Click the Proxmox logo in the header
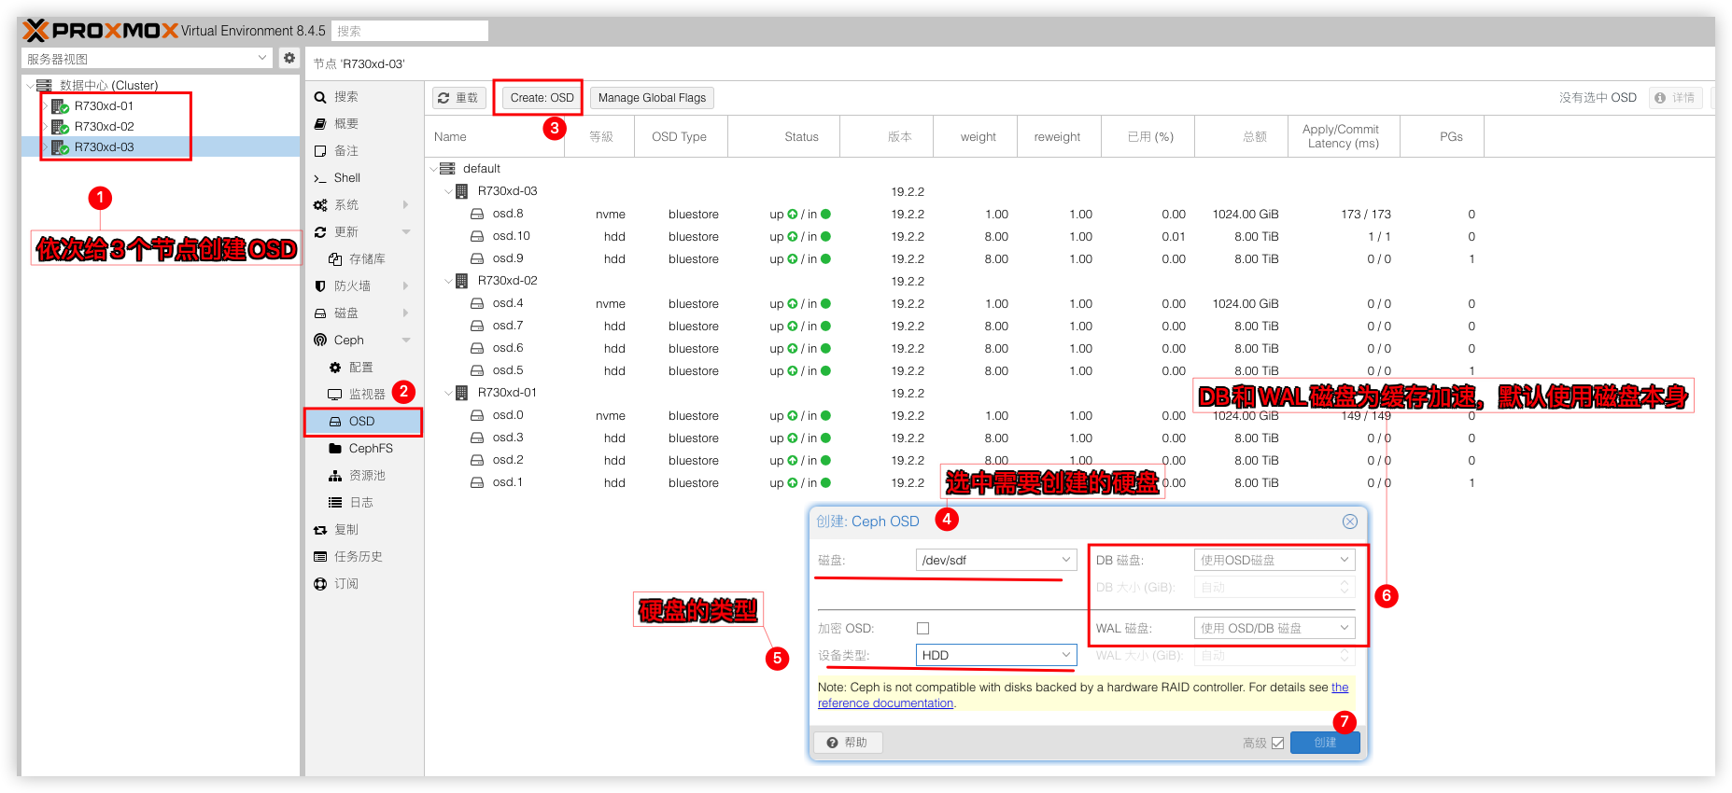The height and width of the screenshot is (793, 1732). (100, 31)
